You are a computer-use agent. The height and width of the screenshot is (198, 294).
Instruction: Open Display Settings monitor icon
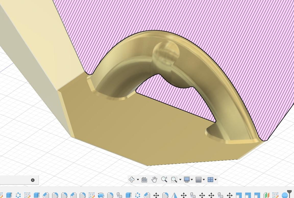(x=187, y=179)
